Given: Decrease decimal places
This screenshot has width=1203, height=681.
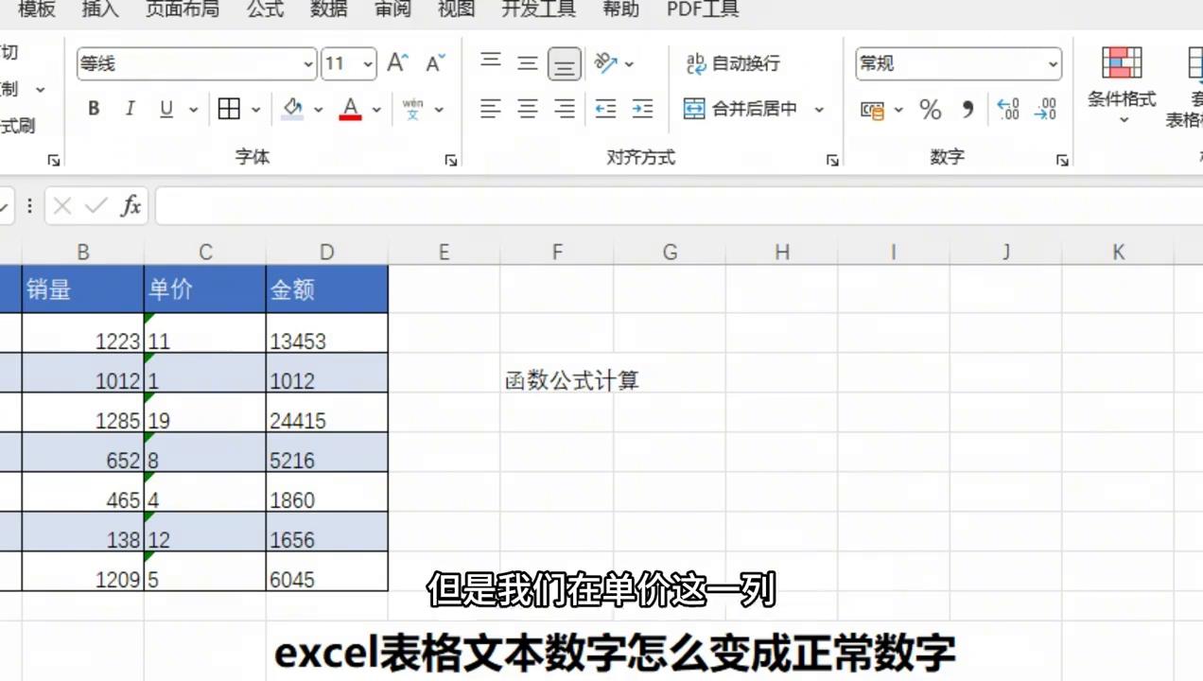Looking at the screenshot, I should pyautogui.click(x=1045, y=110).
